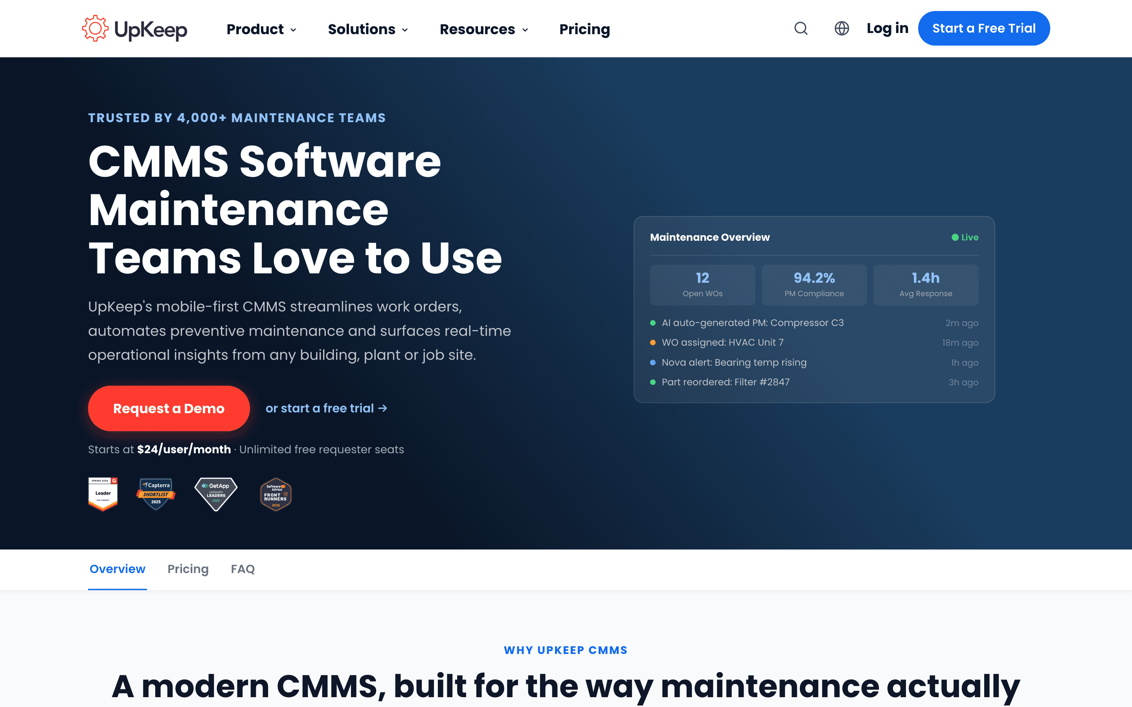Click the green Live status indicator
This screenshot has width=1132, height=707.
pyautogui.click(x=965, y=237)
